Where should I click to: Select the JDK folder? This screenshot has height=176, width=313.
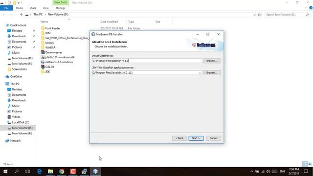(x=47, y=72)
